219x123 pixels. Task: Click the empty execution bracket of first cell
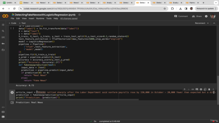point(12,28)
